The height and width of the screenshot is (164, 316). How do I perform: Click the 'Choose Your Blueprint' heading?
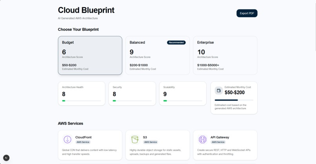(x=78, y=30)
